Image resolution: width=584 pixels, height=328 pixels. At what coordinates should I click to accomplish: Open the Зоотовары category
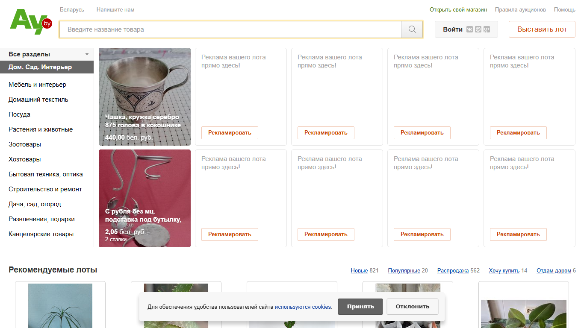point(25,144)
